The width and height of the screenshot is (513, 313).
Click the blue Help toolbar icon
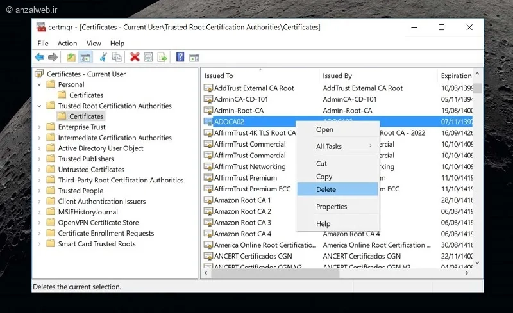[180, 57]
